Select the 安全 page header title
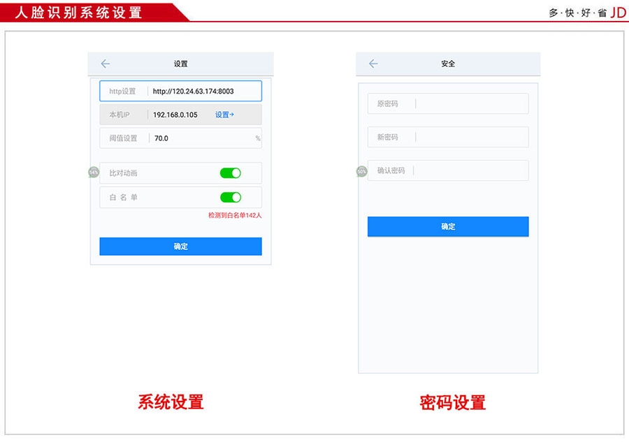Image resolution: width=629 pixels, height=442 pixels. tap(448, 64)
